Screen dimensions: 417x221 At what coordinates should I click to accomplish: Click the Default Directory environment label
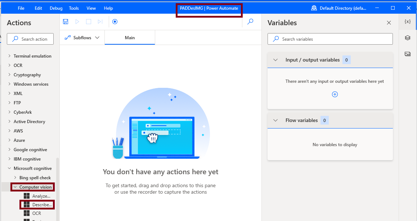coord(343,8)
